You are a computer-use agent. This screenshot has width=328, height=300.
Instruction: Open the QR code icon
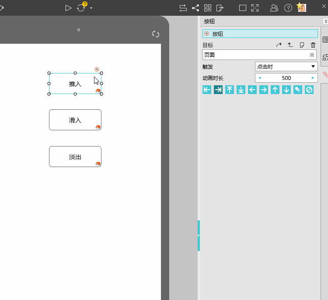pos(208,8)
